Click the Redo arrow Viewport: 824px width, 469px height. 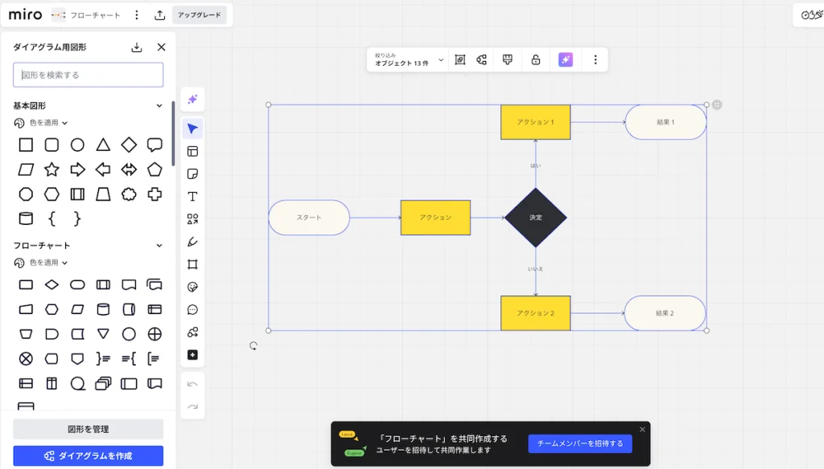point(192,406)
